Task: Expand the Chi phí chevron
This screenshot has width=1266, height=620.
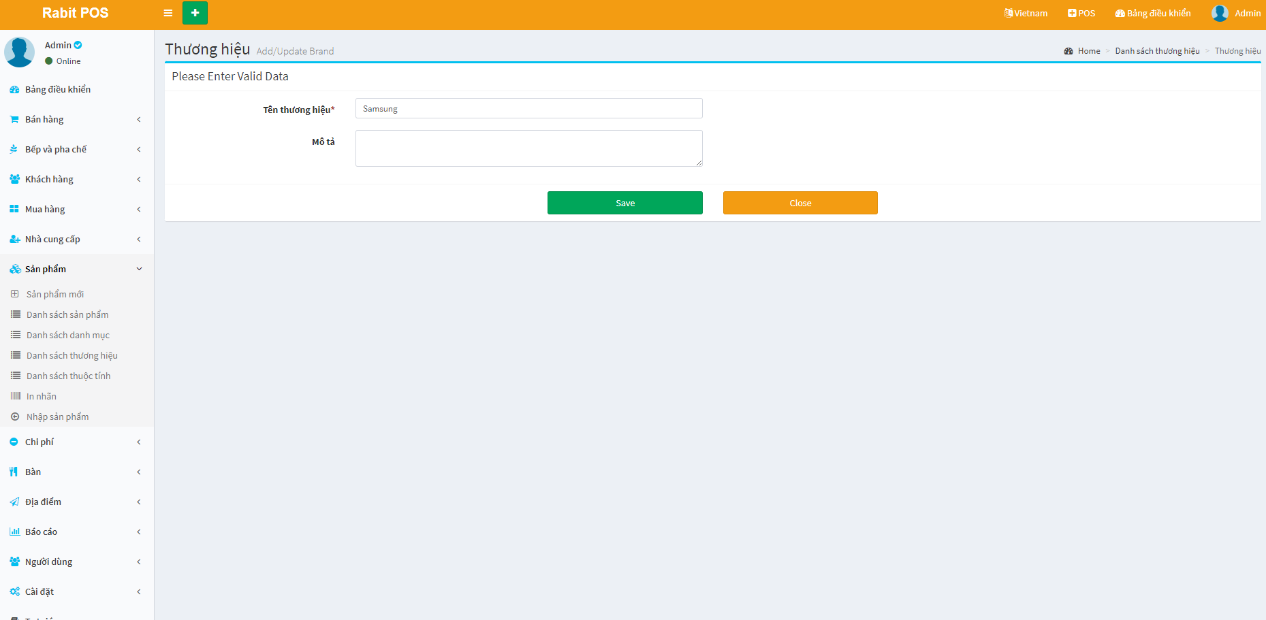Action: (139, 442)
